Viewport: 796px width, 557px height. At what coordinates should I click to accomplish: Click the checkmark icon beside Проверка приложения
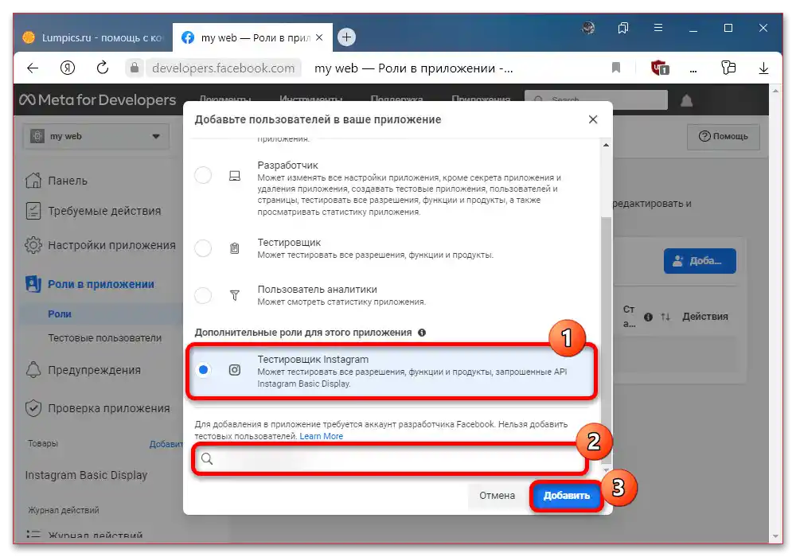(34, 409)
